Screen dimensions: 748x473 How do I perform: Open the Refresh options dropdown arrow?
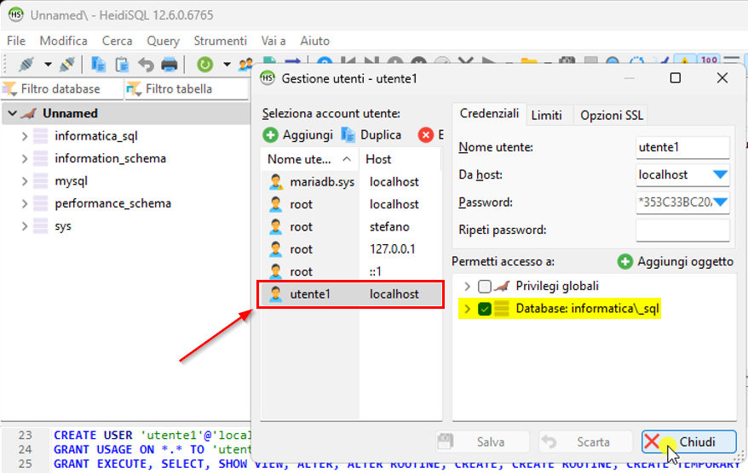coord(227,64)
